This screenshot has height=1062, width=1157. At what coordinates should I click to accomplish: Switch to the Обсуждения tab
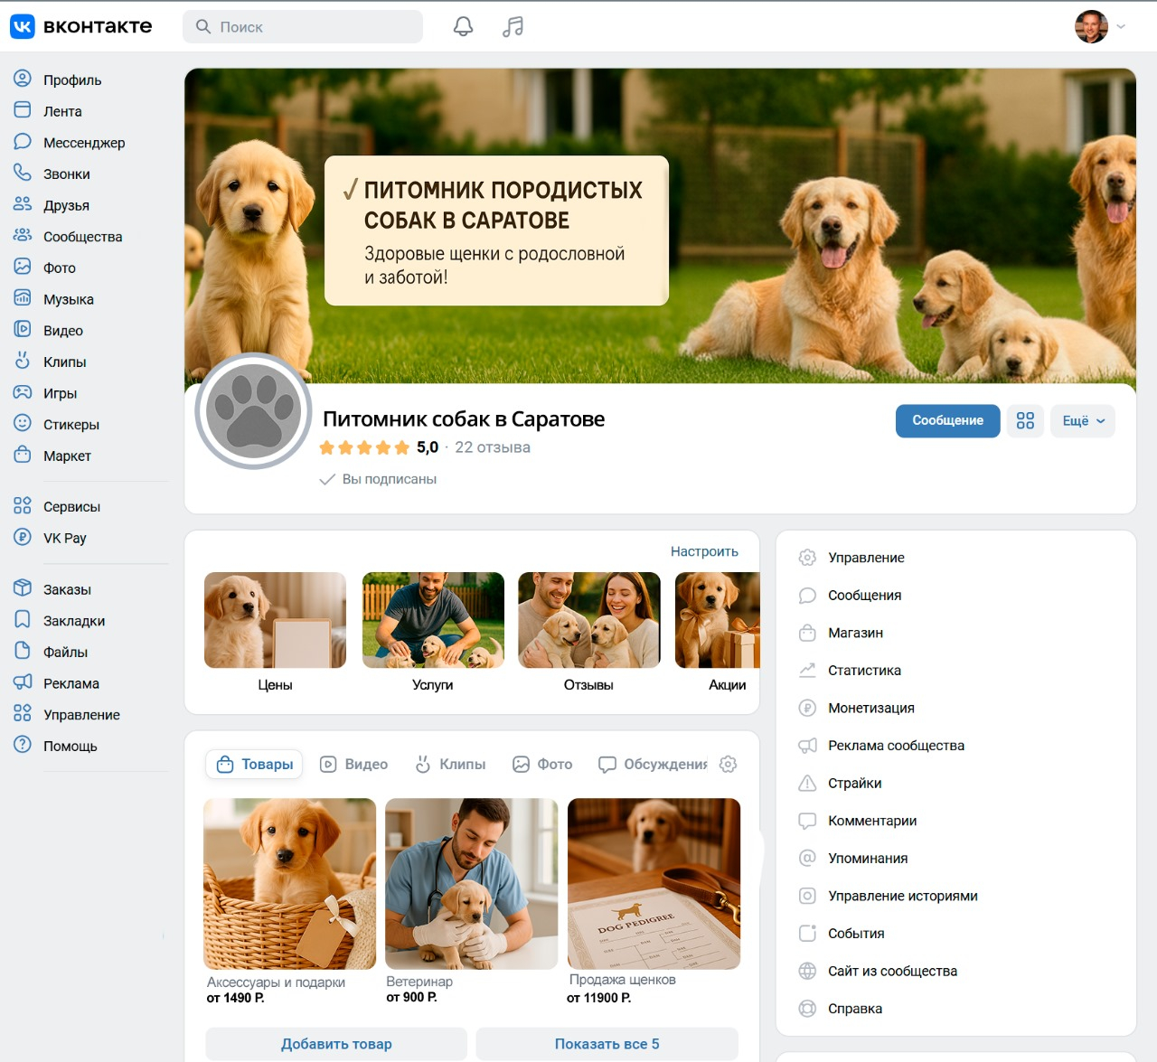pyautogui.click(x=653, y=765)
